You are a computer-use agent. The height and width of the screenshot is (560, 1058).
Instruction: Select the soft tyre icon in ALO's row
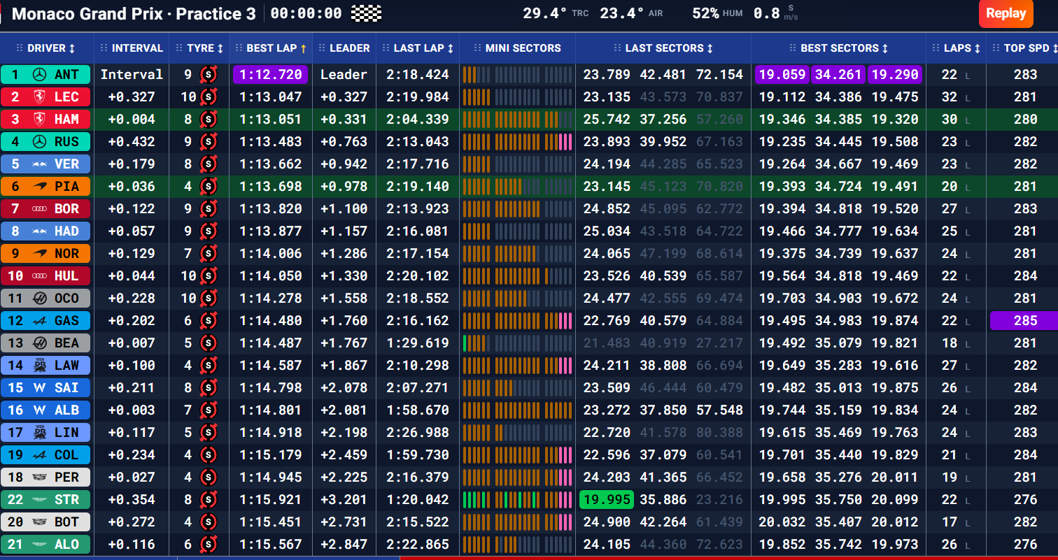209,545
